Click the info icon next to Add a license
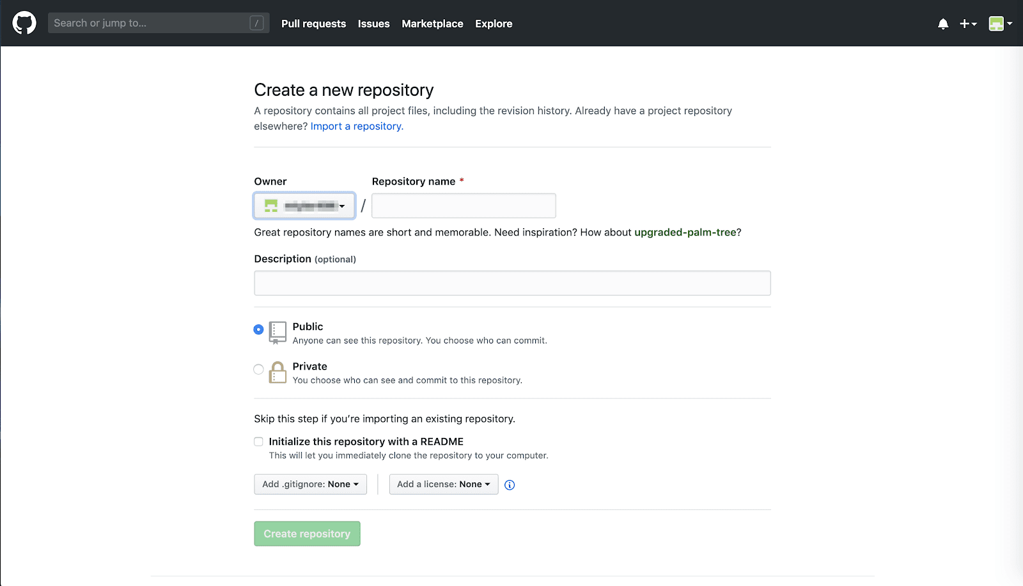 [509, 485]
